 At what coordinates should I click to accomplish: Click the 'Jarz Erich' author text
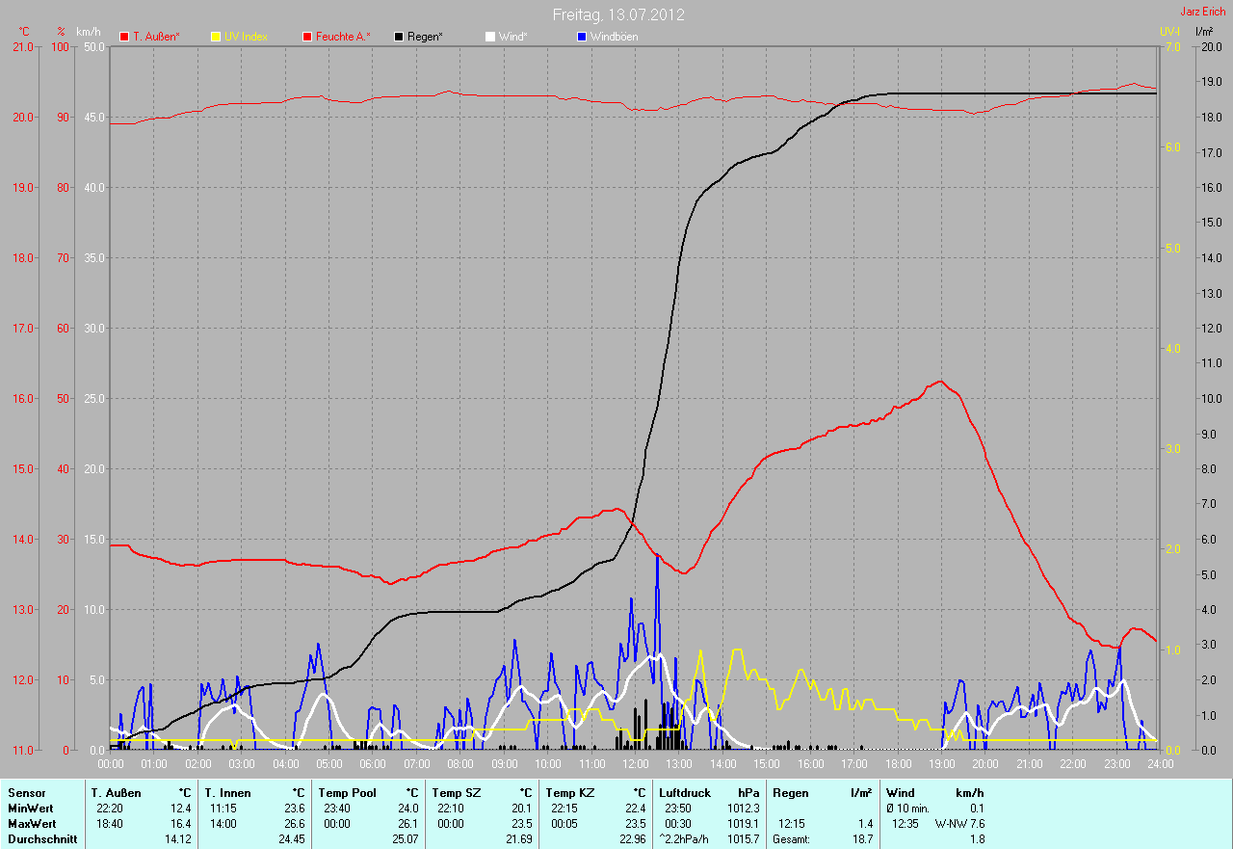pos(1203,12)
